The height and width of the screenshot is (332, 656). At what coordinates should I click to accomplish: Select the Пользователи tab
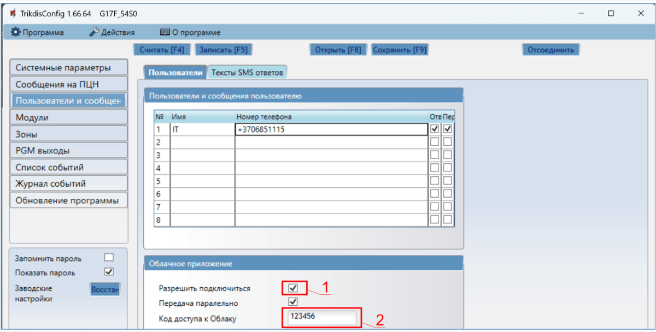(175, 72)
